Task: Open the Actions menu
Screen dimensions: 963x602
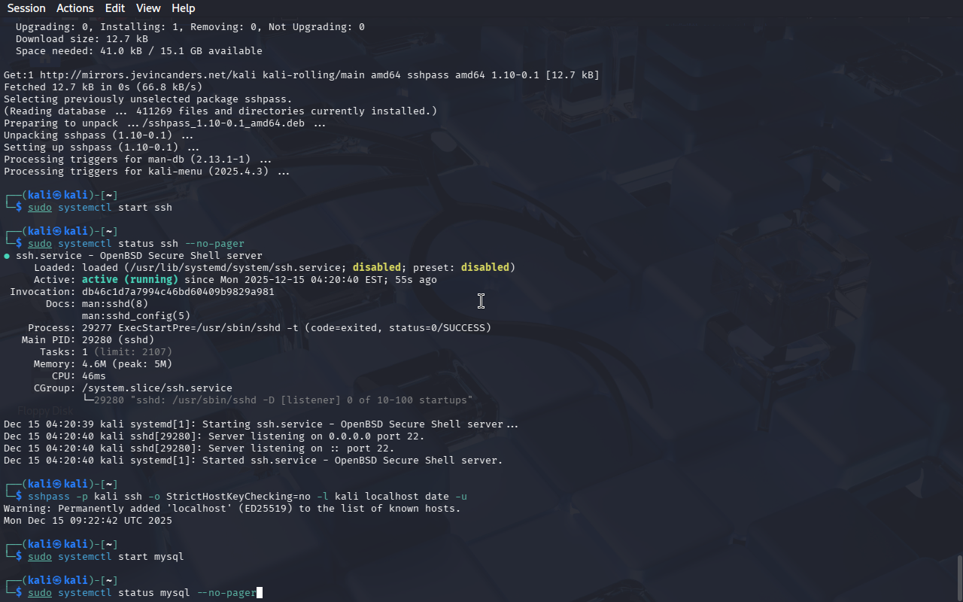Action: pyautogui.click(x=75, y=8)
